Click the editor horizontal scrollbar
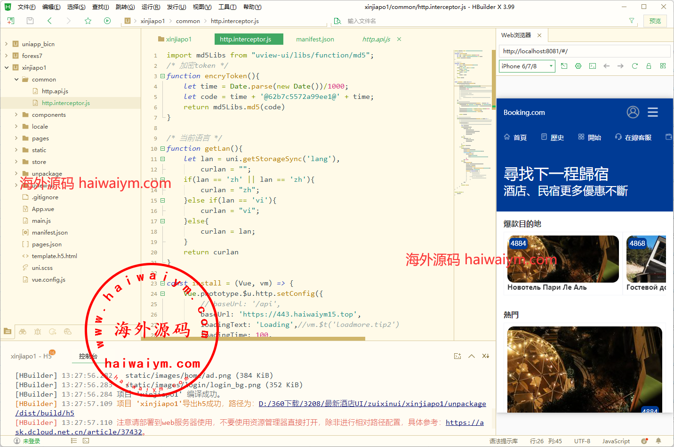 (x=264, y=338)
